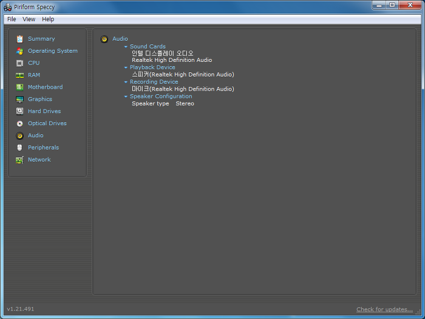425x319 pixels.
Task: Open Peripherals section
Action: click(x=43, y=148)
